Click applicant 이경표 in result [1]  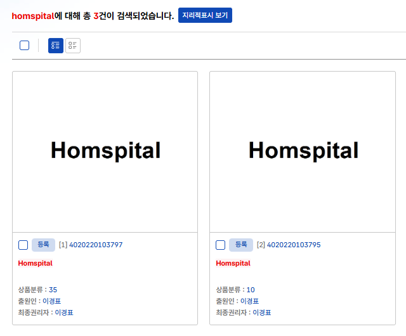point(51,301)
